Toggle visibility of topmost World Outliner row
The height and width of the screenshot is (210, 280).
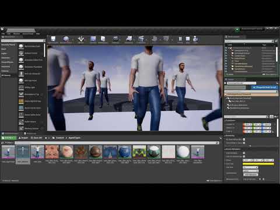(x=226, y=48)
